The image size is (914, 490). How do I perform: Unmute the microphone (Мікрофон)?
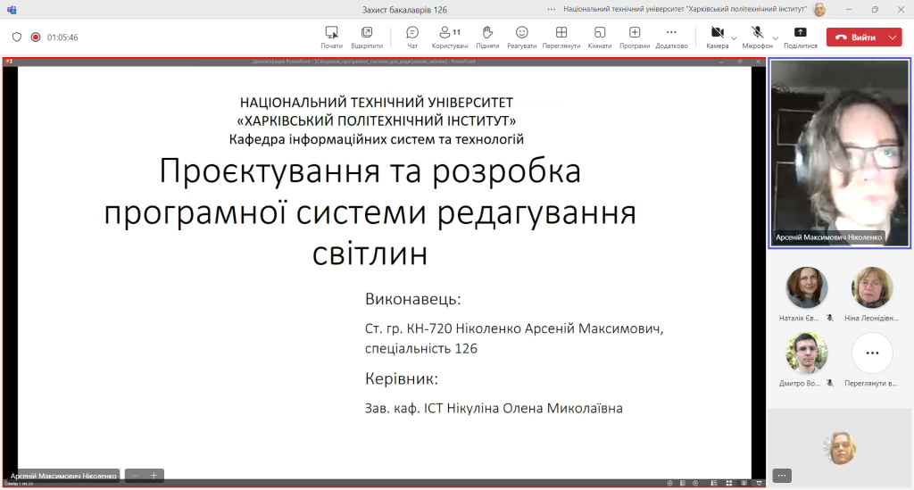click(x=757, y=37)
